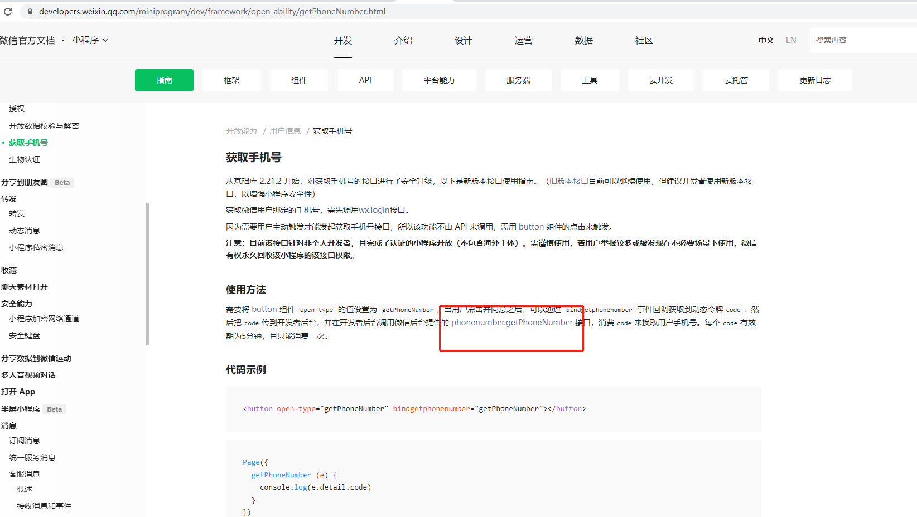Select the green 指南 button

click(x=164, y=80)
